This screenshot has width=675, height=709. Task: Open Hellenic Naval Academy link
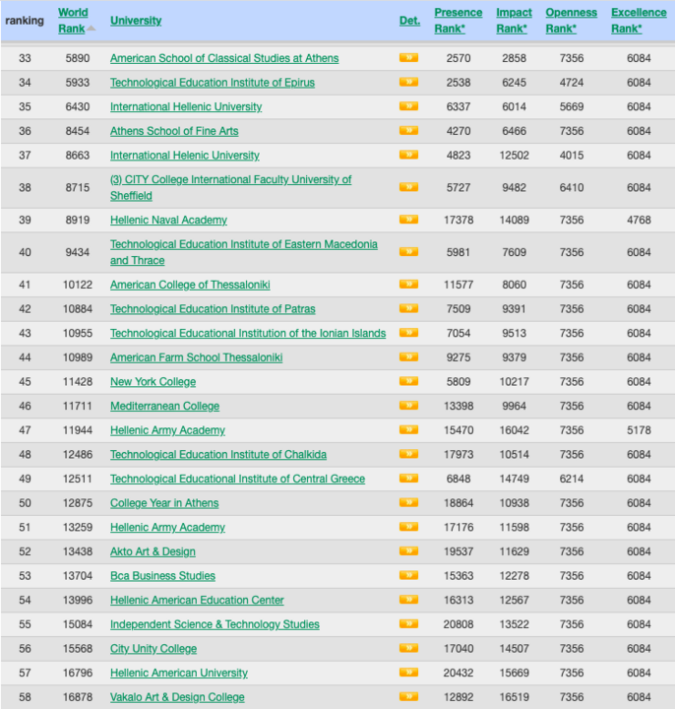coord(168,221)
